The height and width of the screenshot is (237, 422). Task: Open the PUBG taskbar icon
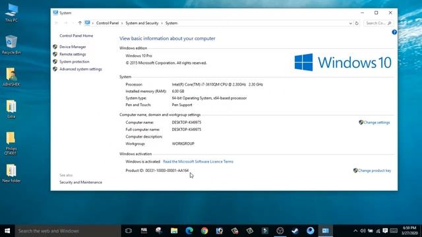coord(144,231)
